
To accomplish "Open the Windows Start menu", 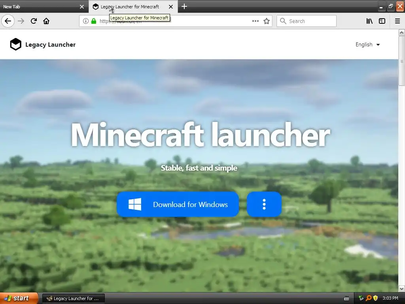I will pos(19,298).
